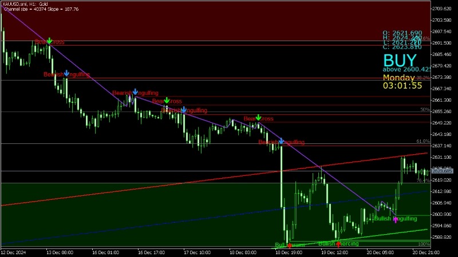Screen dimensions: 458x257
Task: Click the 2691.500 price axis label
Action: (441, 43)
